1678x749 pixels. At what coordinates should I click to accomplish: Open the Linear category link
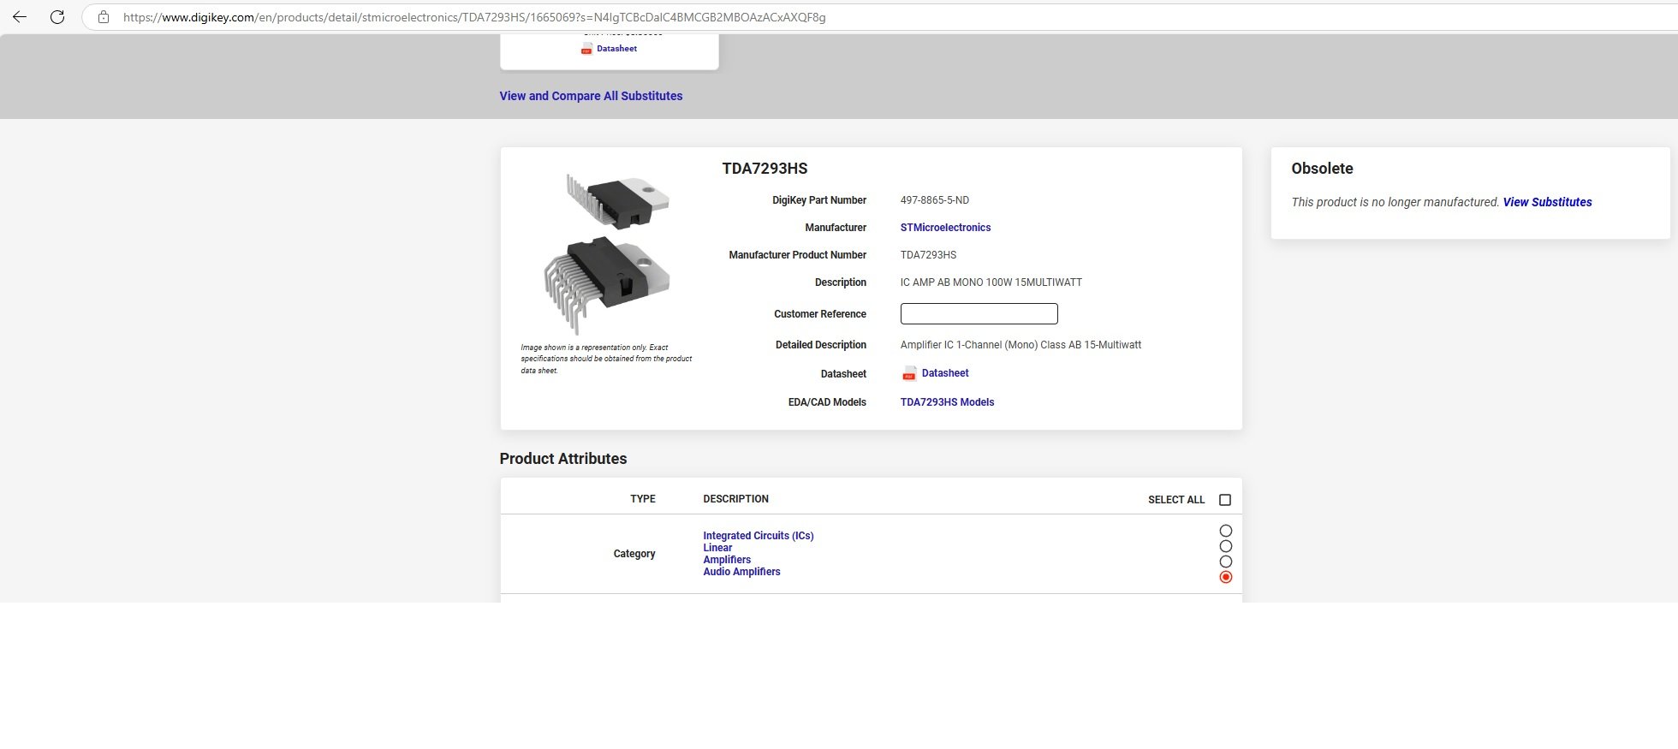point(717,548)
